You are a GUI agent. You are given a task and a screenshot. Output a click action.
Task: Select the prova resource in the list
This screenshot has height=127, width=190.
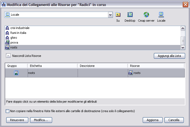pos(14,43)
